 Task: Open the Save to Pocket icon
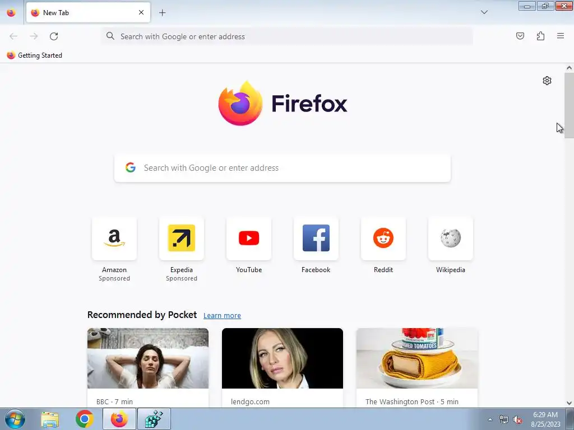tap(520, 36)
